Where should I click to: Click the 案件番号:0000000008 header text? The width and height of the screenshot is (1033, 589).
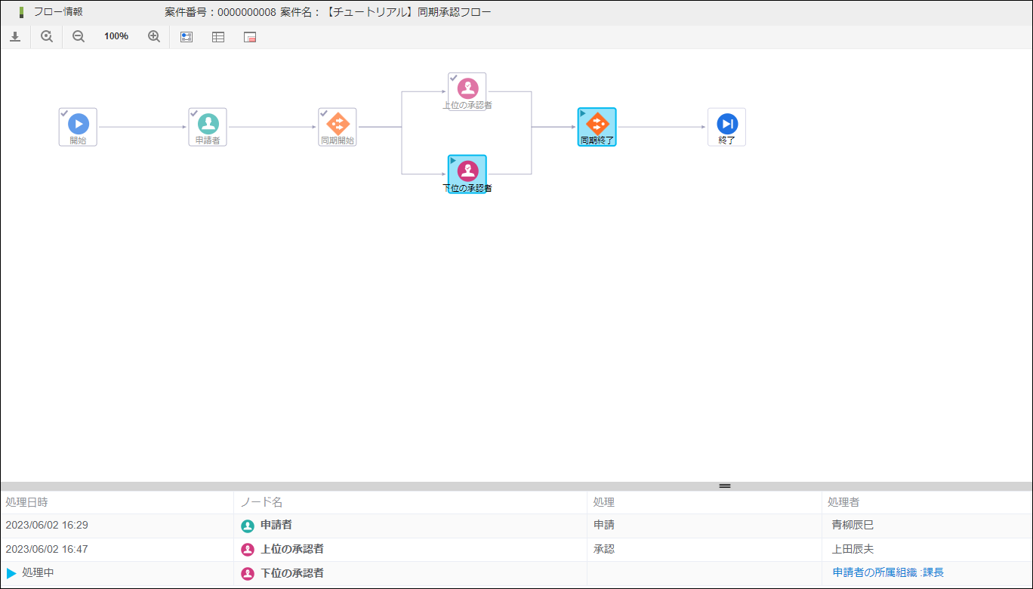click(x=220, y=12)
